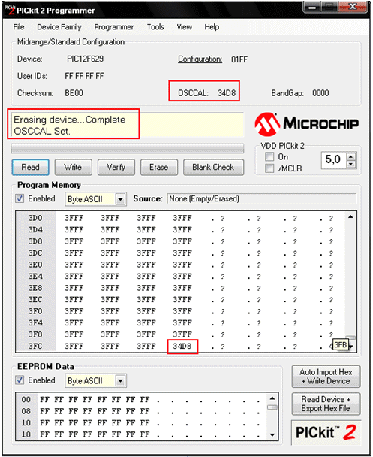Open the Tools menu
Image resolution: width=373 pixels, height=457 pixels.
point(155,27)
